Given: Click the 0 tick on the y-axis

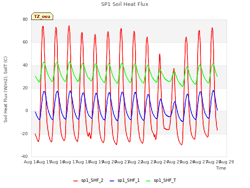Looking at the screenshot, I should 27,111.
